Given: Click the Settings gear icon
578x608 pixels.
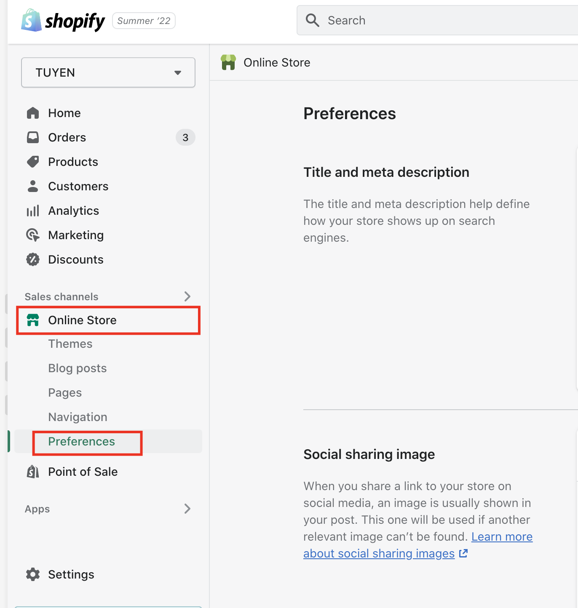Looking at the screenshot, I should pyautogui.click(x=33, y=574).
